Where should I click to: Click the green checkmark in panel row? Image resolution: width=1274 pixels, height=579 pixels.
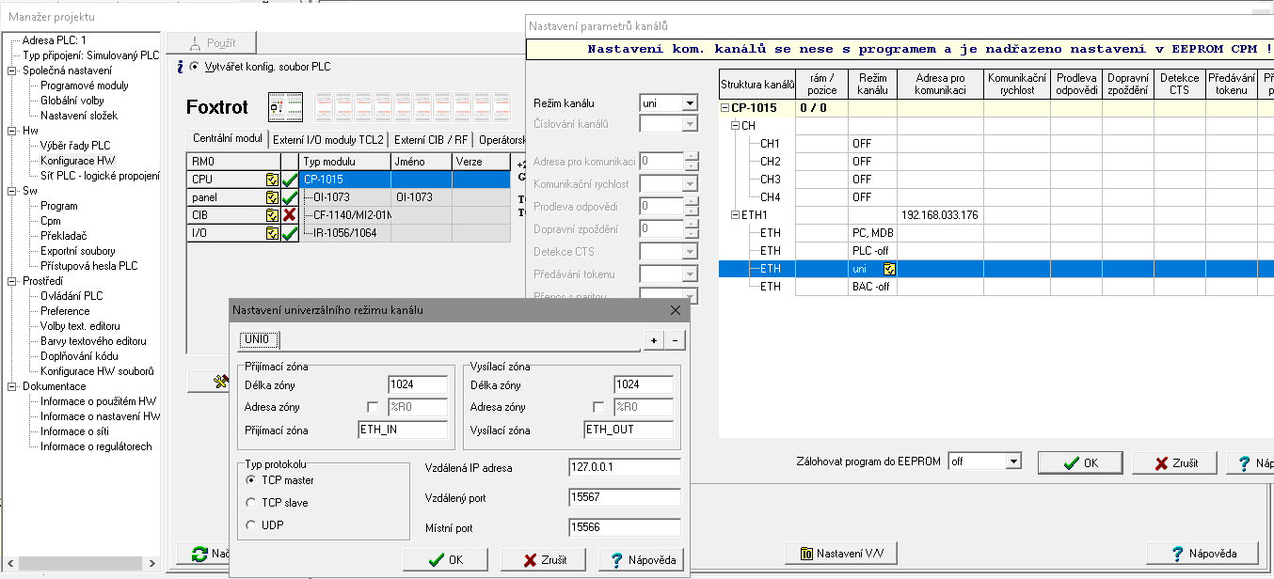[290, 197]
